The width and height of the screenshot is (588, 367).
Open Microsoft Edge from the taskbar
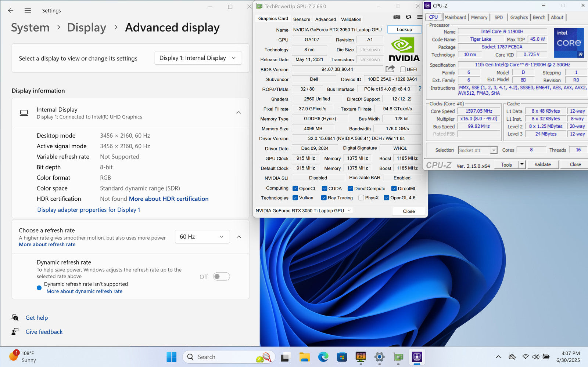pos(323,357)
